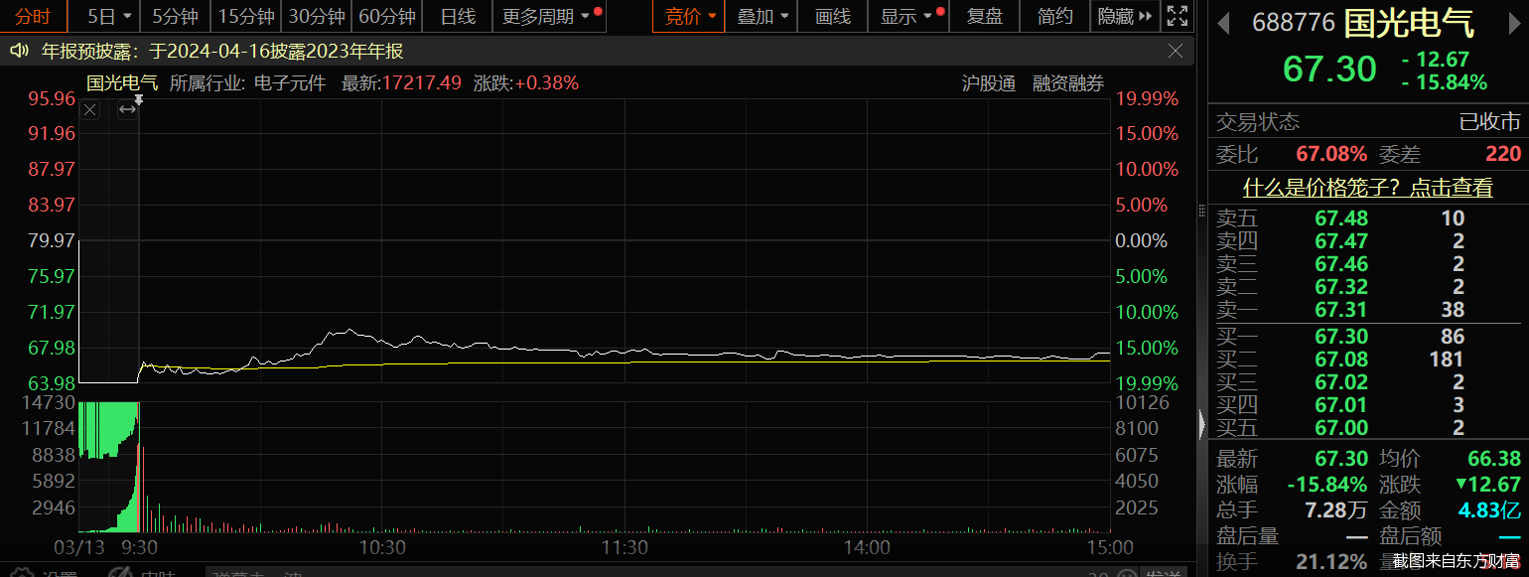The height and width of the screenshot is (577, 1529).
Task: Select the 5分钟 chart period
Action: (175, 16)
